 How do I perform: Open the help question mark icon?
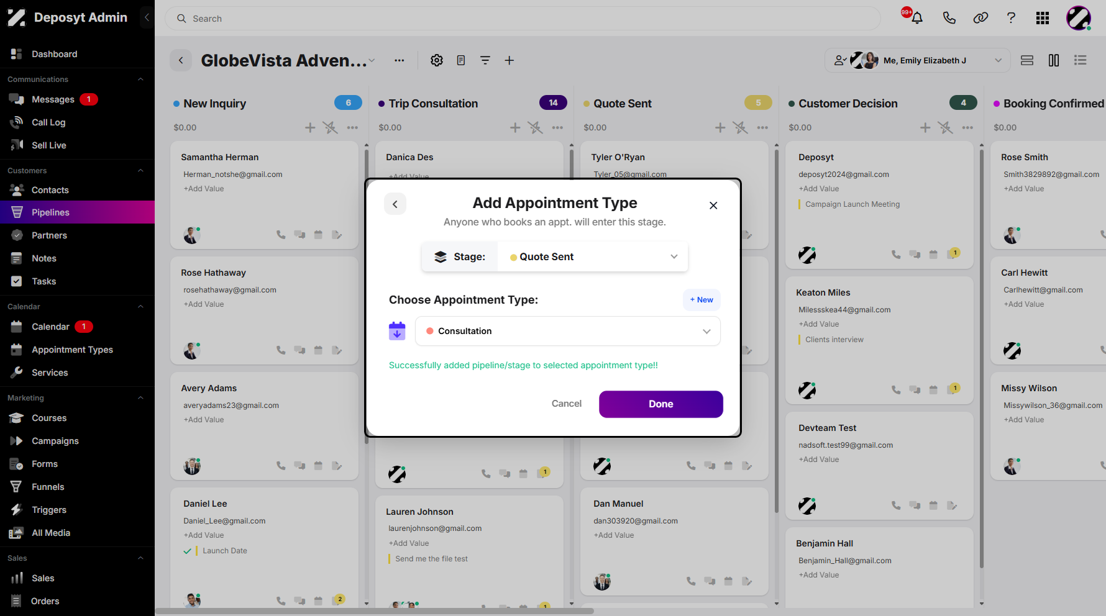click(x=1011, y=18)
